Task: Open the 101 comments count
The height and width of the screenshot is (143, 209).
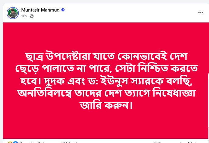Action: [x=158, y=142]
